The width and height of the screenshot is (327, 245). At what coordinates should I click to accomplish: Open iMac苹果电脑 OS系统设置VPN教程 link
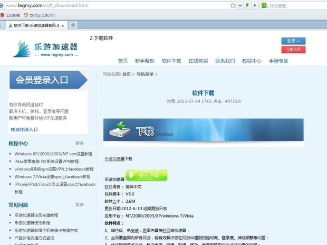[46, 162]
